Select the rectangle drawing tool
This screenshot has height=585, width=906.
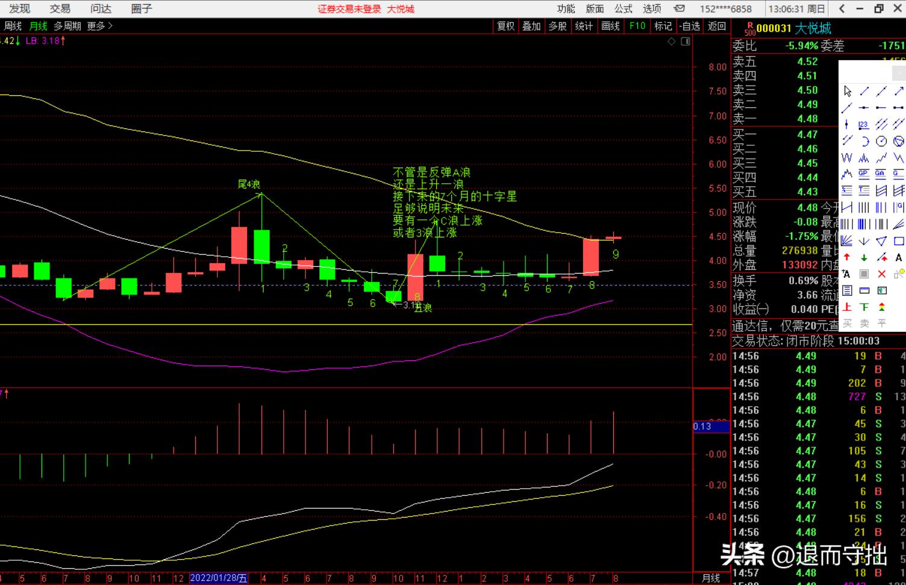click(x=899, y=241)
